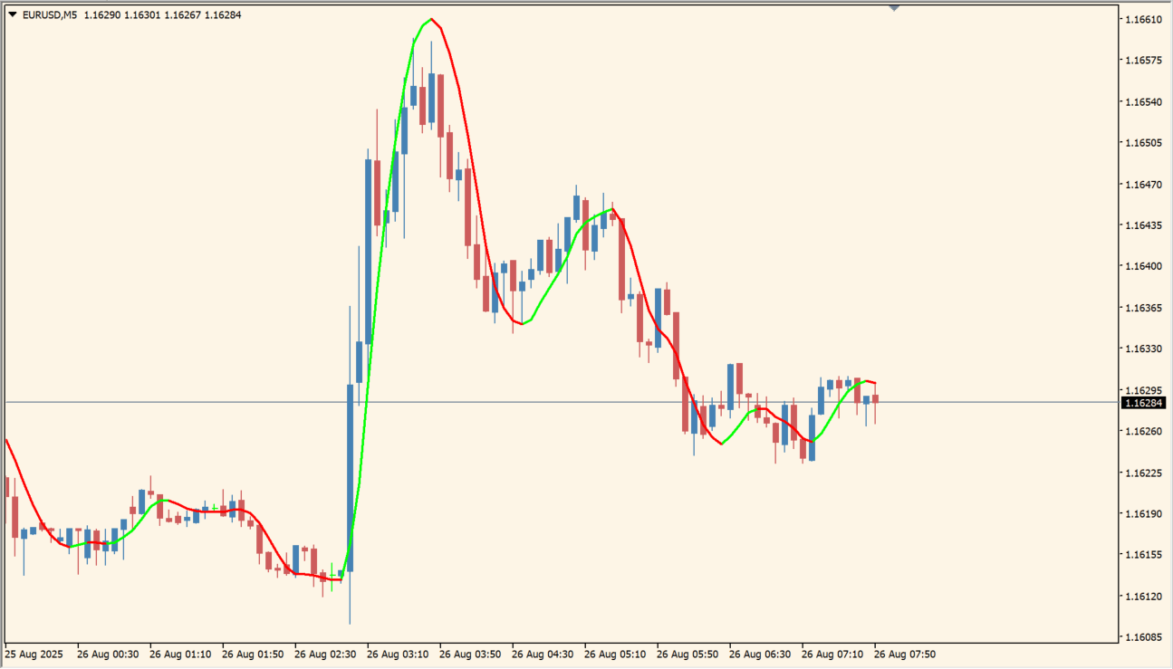Click the 26 Aug 05:50 time label
The height and width of the screenshot is (669, 1173).
687,654
